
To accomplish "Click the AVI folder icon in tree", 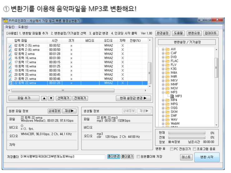I will tap(167, 49).
